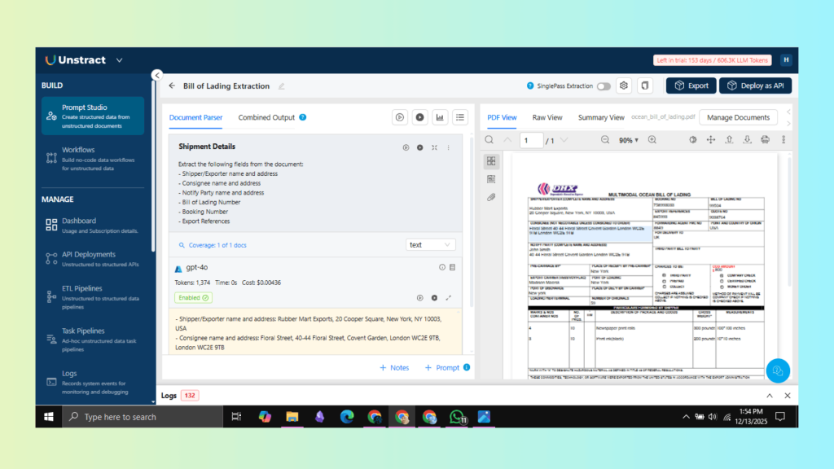Image resolution: width=834 pixels, height=469 pixels.
Task: Click the PDF print icon
Action: pyautogui.click(x=765, y=140)
